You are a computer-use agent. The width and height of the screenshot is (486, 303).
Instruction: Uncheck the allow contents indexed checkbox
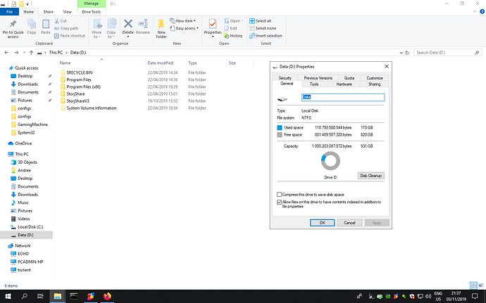[x=280, y=202]
